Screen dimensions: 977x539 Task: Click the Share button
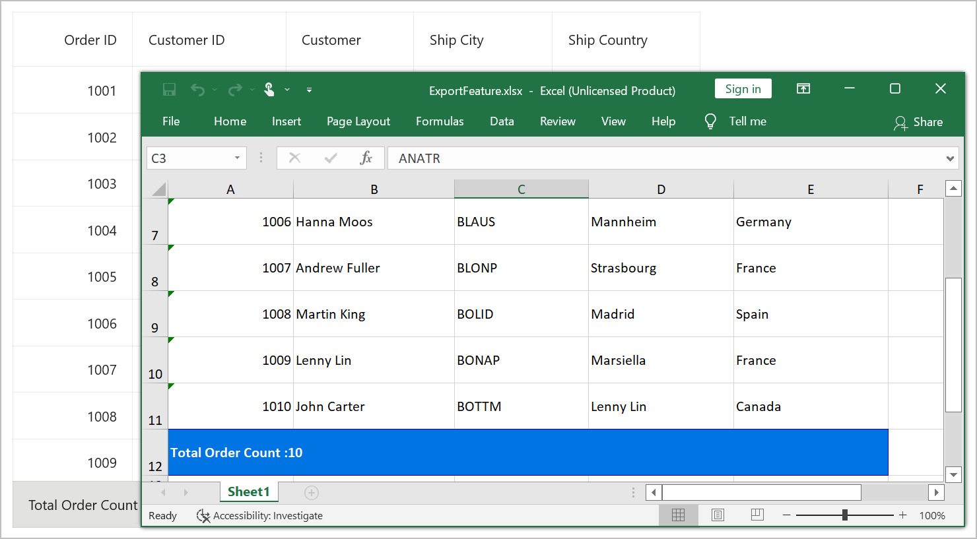[x=918, y=122]
